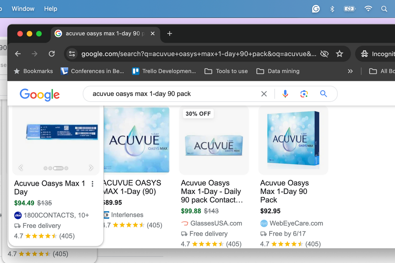This screenshot has width=395, height=263.
Task: Open the Window menu in the menu bar
Action: coord(23,9)
